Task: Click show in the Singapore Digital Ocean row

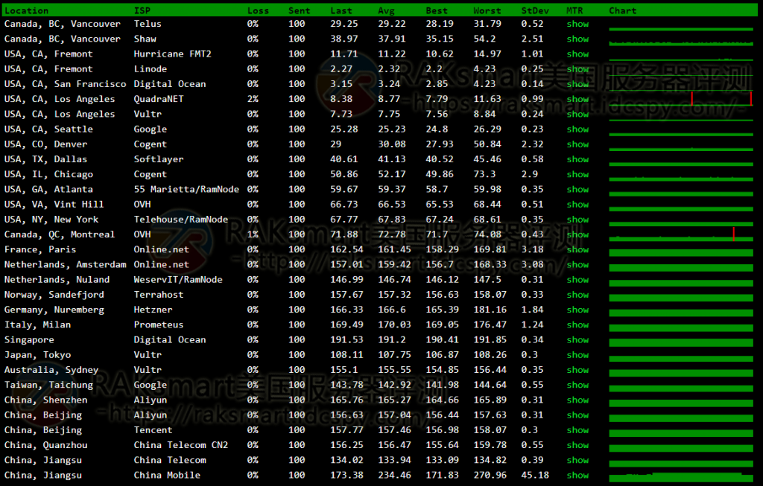Action: (x=577, y=340)
